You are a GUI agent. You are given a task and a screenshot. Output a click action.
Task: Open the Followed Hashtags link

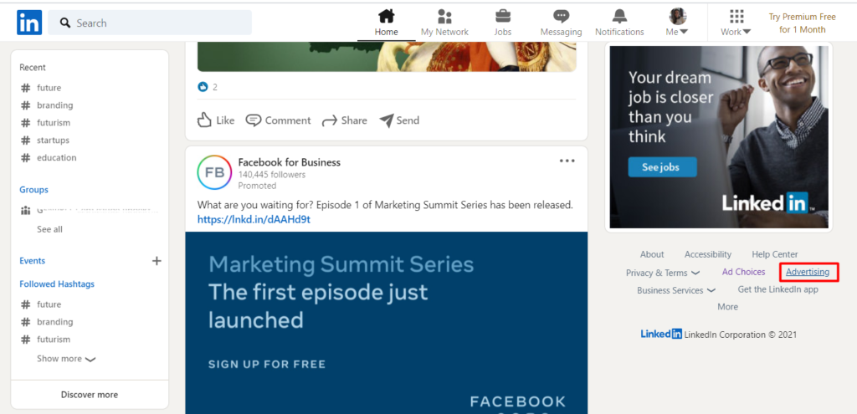57,284
